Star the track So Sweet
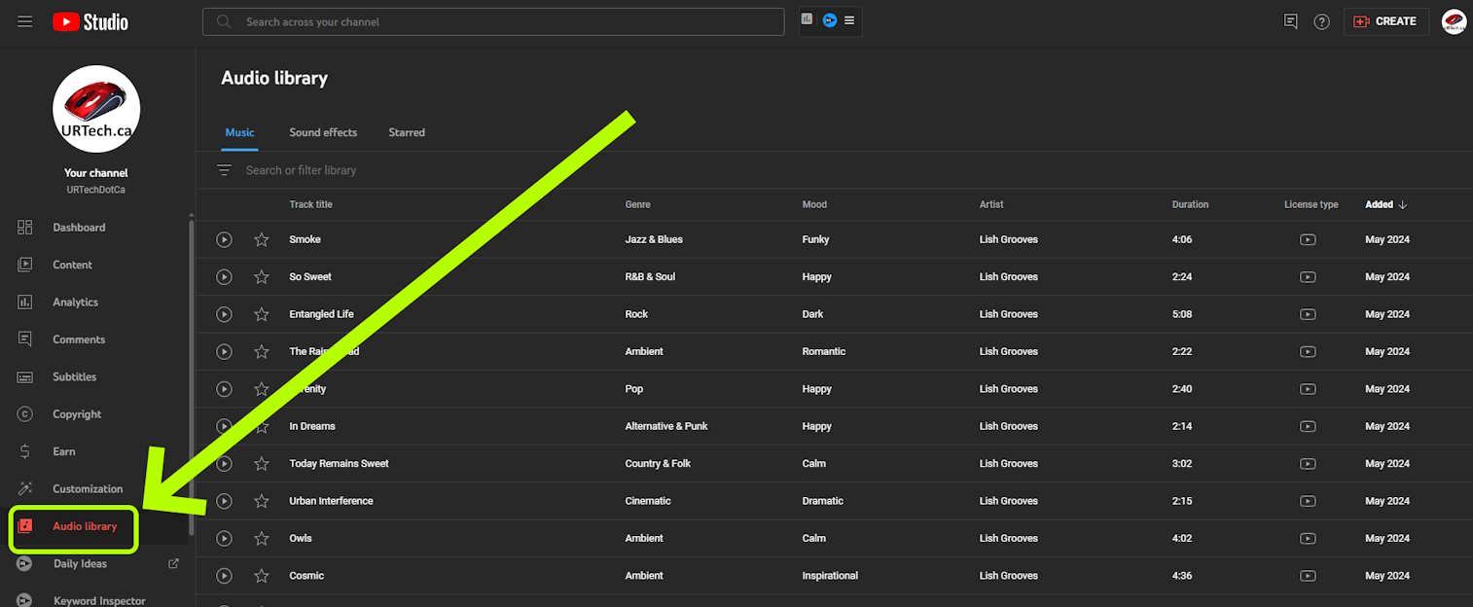Viewport: 1473px width, 607px height. 261,277
